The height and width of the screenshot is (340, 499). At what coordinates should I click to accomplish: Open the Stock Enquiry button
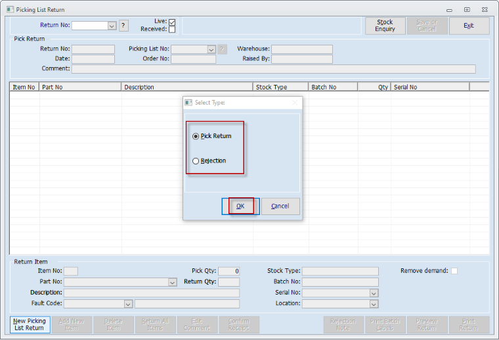(x=385, y=26)
